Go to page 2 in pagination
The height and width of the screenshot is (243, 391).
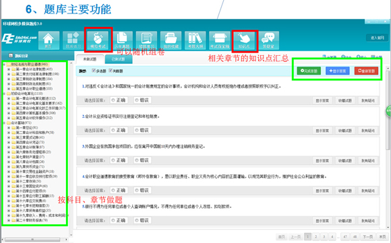pos(316,236)
